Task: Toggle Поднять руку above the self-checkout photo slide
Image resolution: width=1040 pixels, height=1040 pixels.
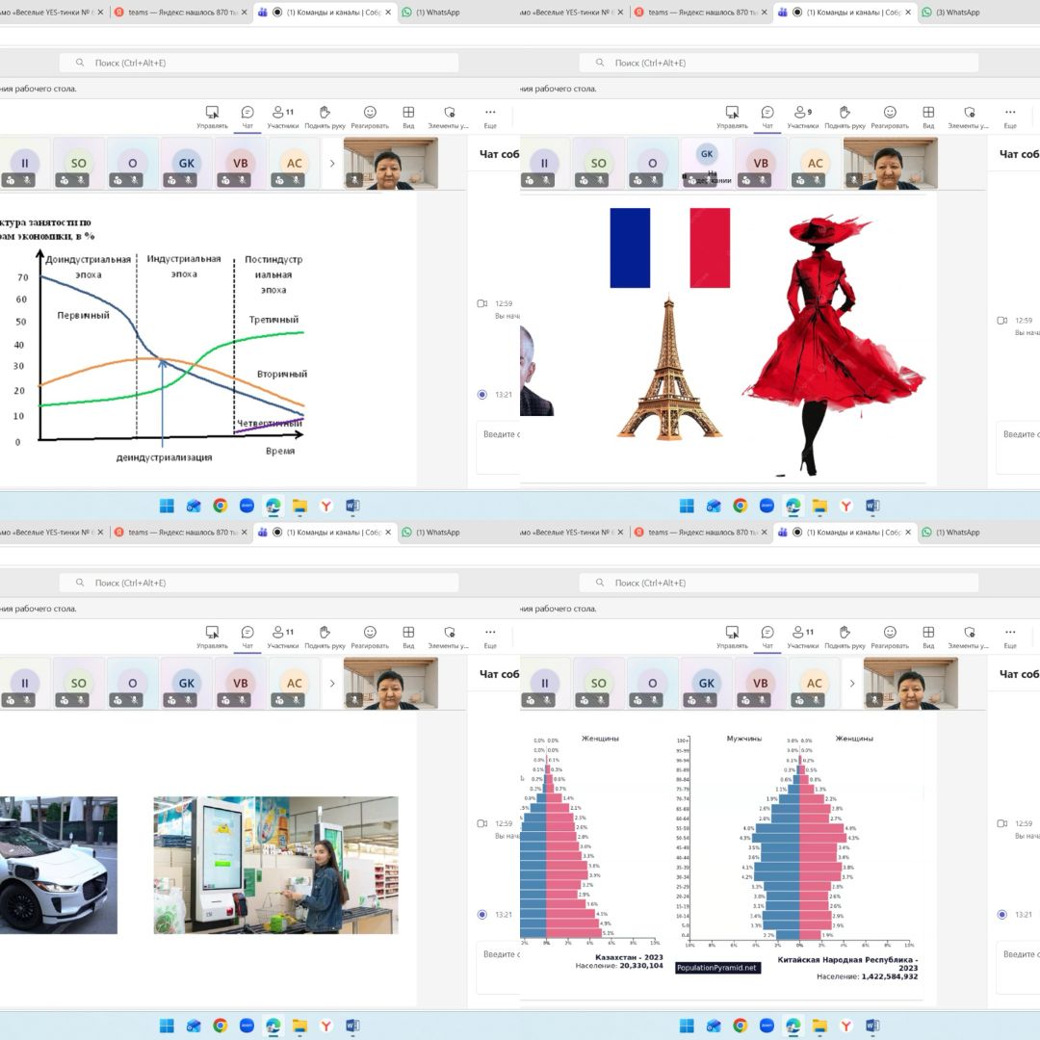Action: coord(325,637)
